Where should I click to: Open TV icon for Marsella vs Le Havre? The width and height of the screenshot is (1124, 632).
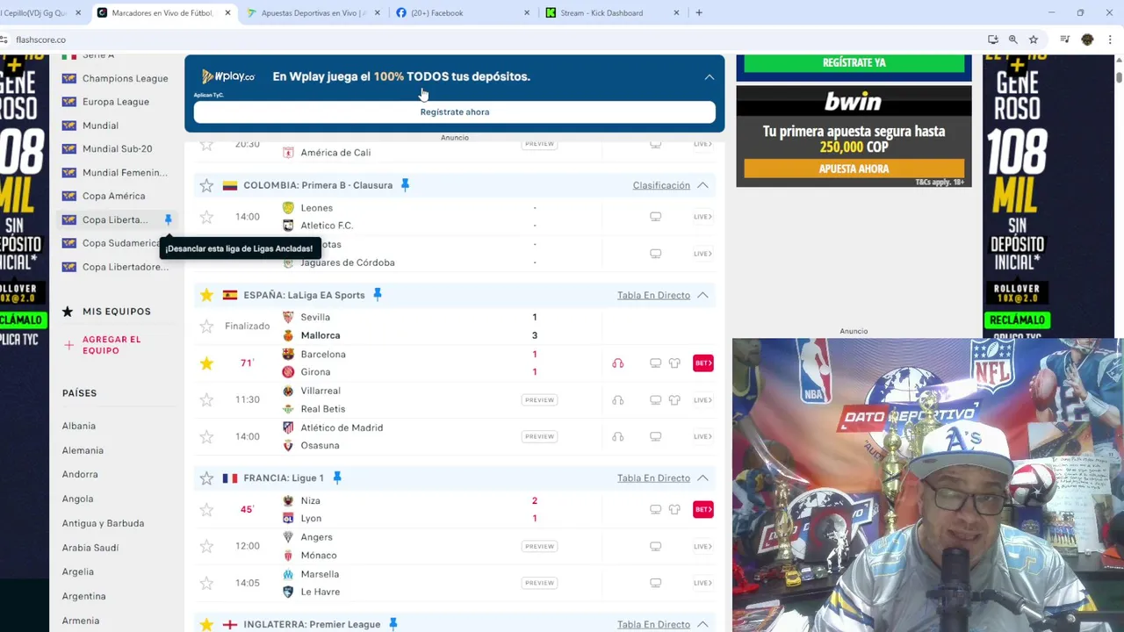pyautogui.click(x=655, y=583)
